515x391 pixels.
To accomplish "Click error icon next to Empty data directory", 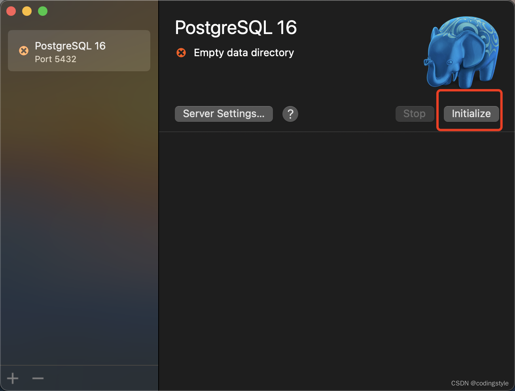I will click(181, 53).
